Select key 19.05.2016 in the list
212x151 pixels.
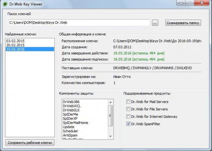(30, 49)
